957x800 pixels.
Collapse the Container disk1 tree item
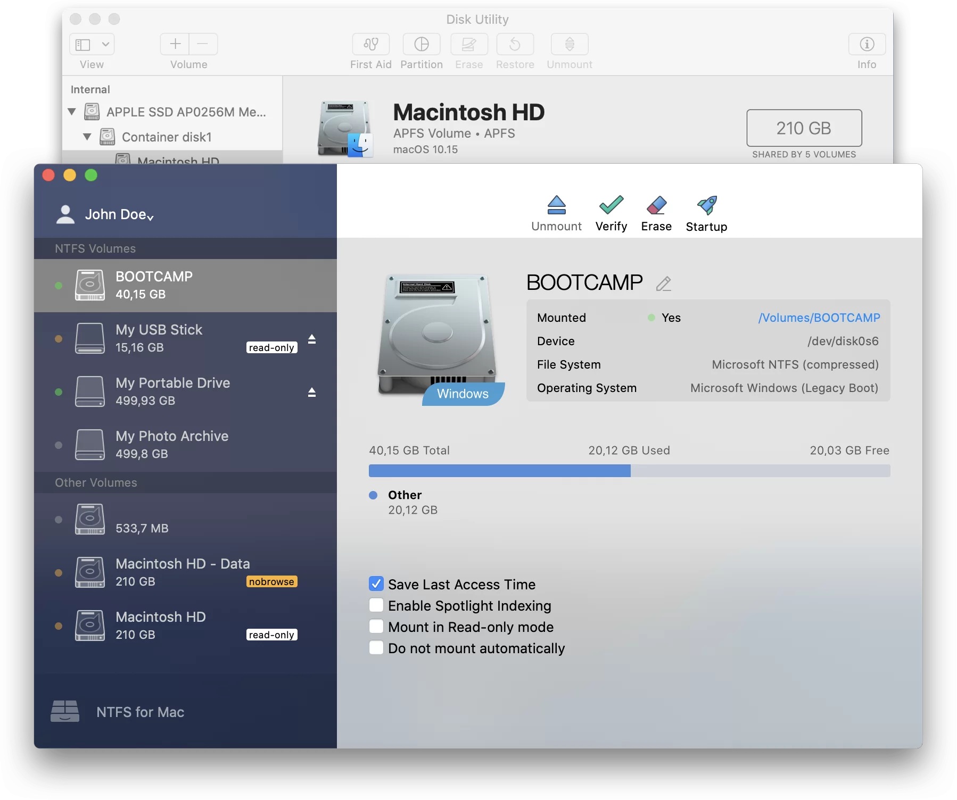click(x=88, y=137)
